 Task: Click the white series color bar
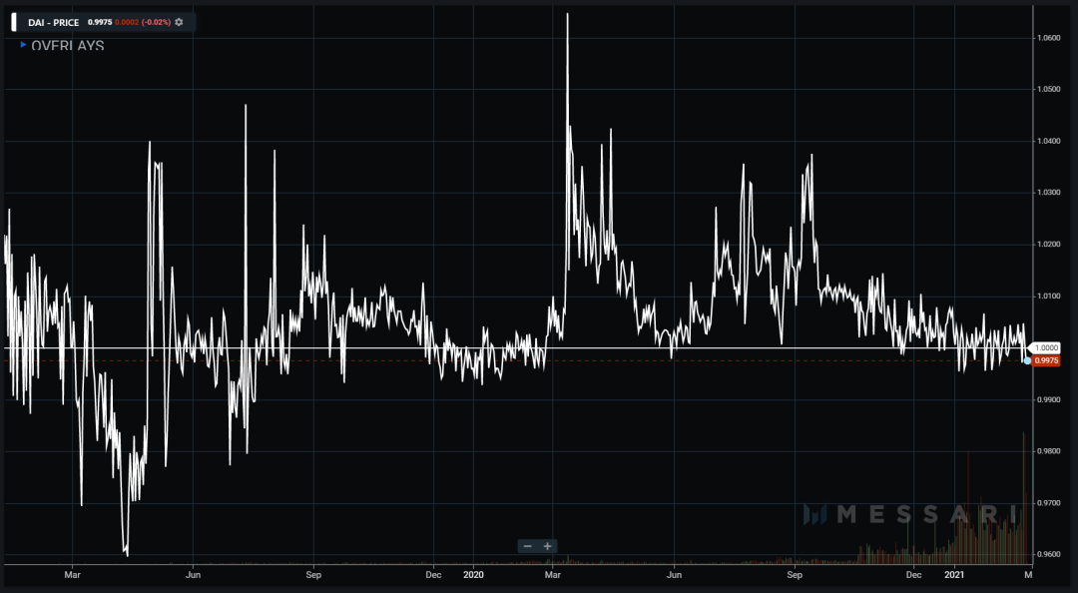[14, 22]
